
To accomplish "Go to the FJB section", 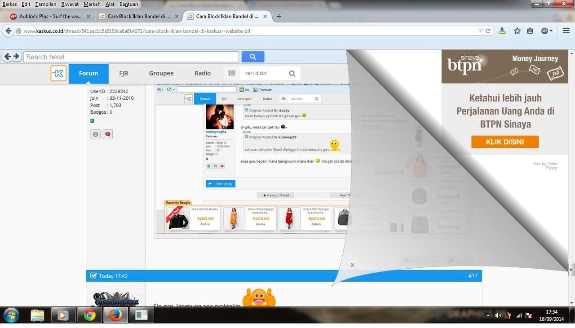I will (124, 73).
